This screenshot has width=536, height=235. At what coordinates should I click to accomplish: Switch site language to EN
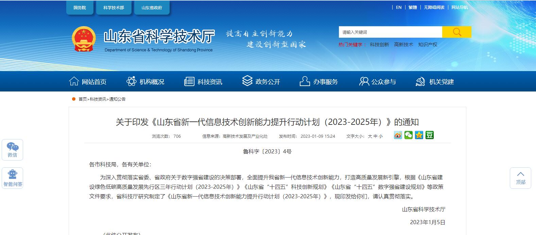pos(399,7)
